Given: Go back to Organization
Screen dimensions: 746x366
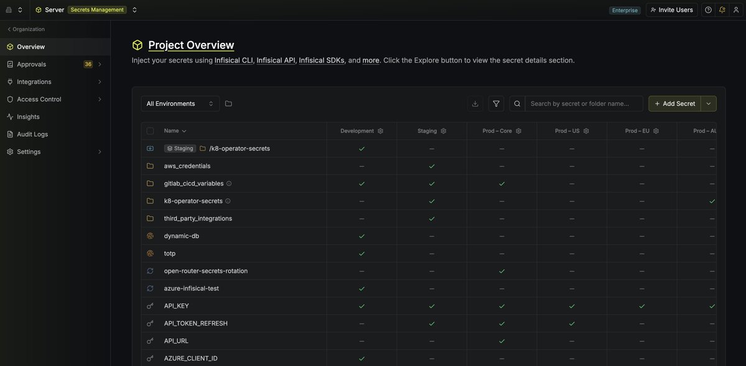Looking at the screenshot, I should 26,29.
